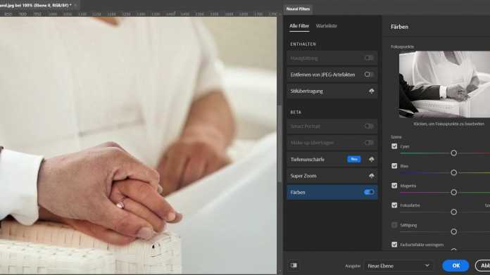Select the Stilübertragung filter row
This screenshot has width=490, height=275.
point(332,91)
